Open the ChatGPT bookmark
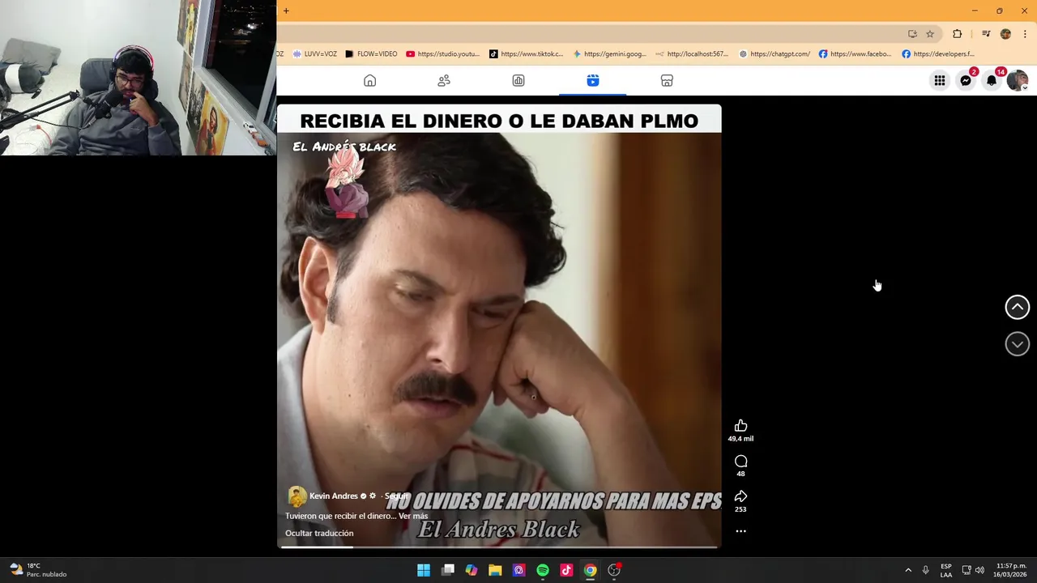1037x583 pixels. (x=775, y=54)
